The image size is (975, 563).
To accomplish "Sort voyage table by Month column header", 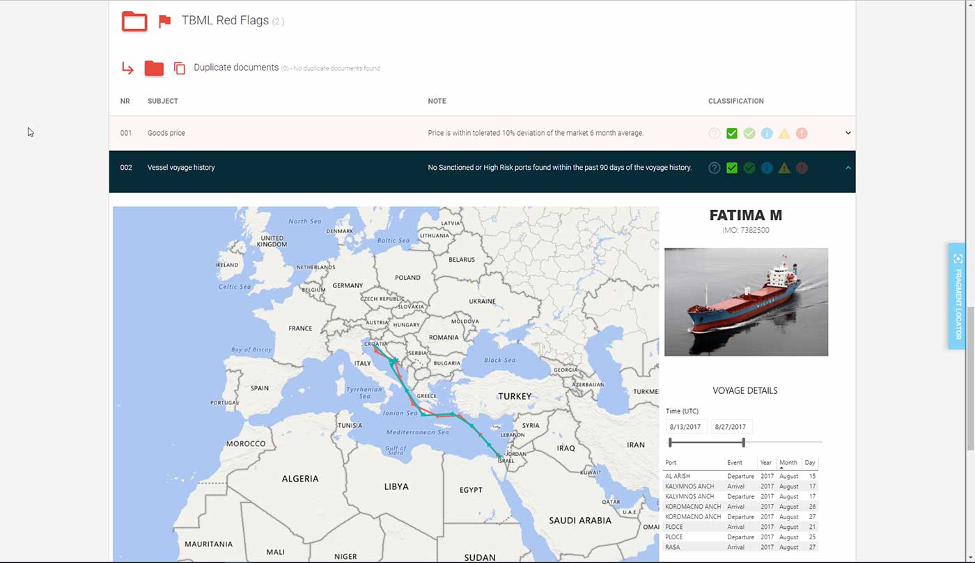I will coord(788,463).
